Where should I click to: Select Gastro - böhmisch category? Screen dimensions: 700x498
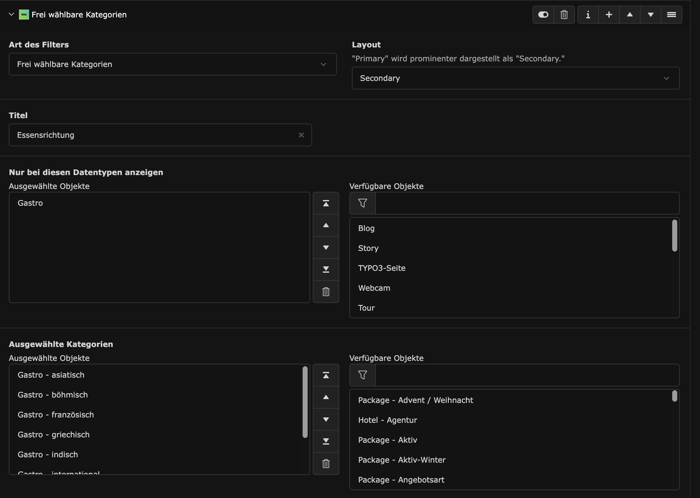(x=156, y=395)
